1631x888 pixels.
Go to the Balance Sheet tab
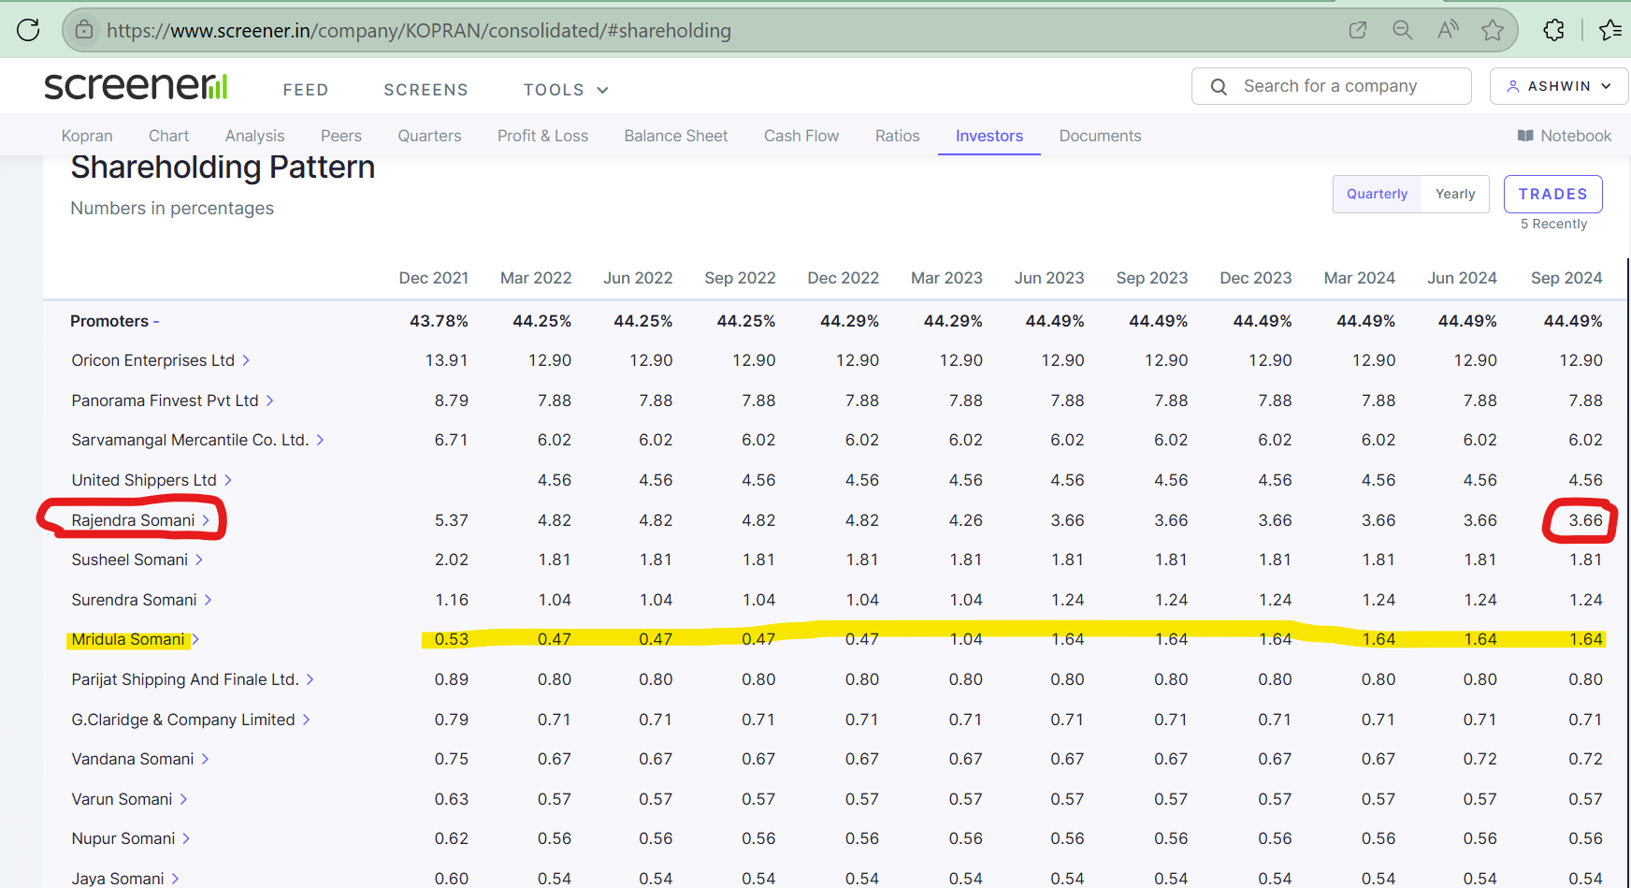[x=675, y=136]
